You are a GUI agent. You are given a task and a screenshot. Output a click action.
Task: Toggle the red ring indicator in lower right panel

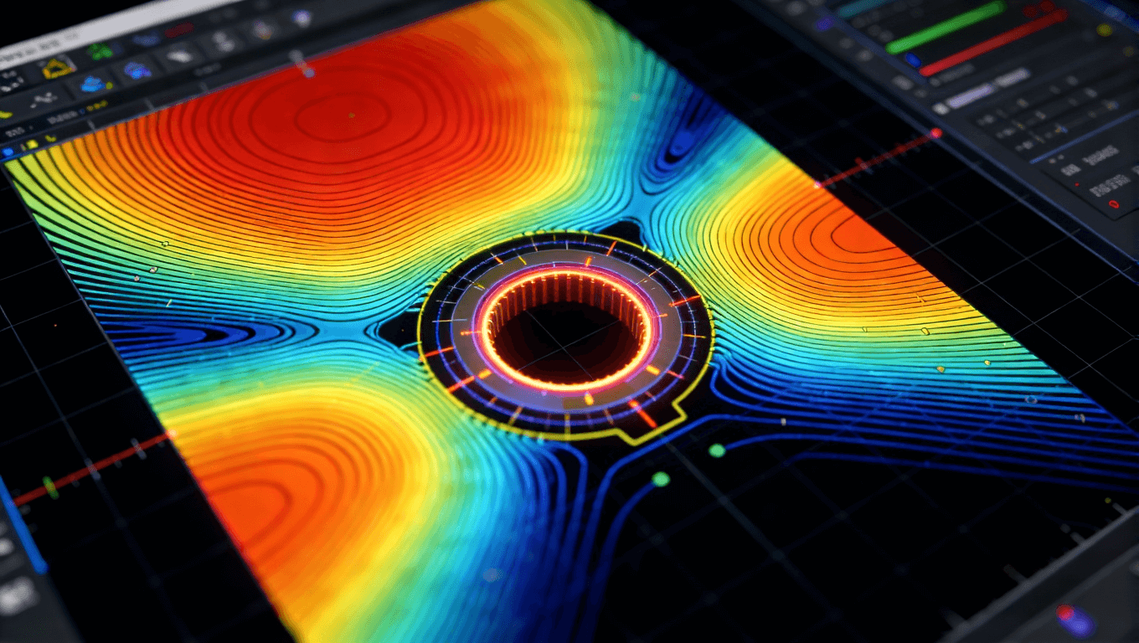tap(1113, 203)
